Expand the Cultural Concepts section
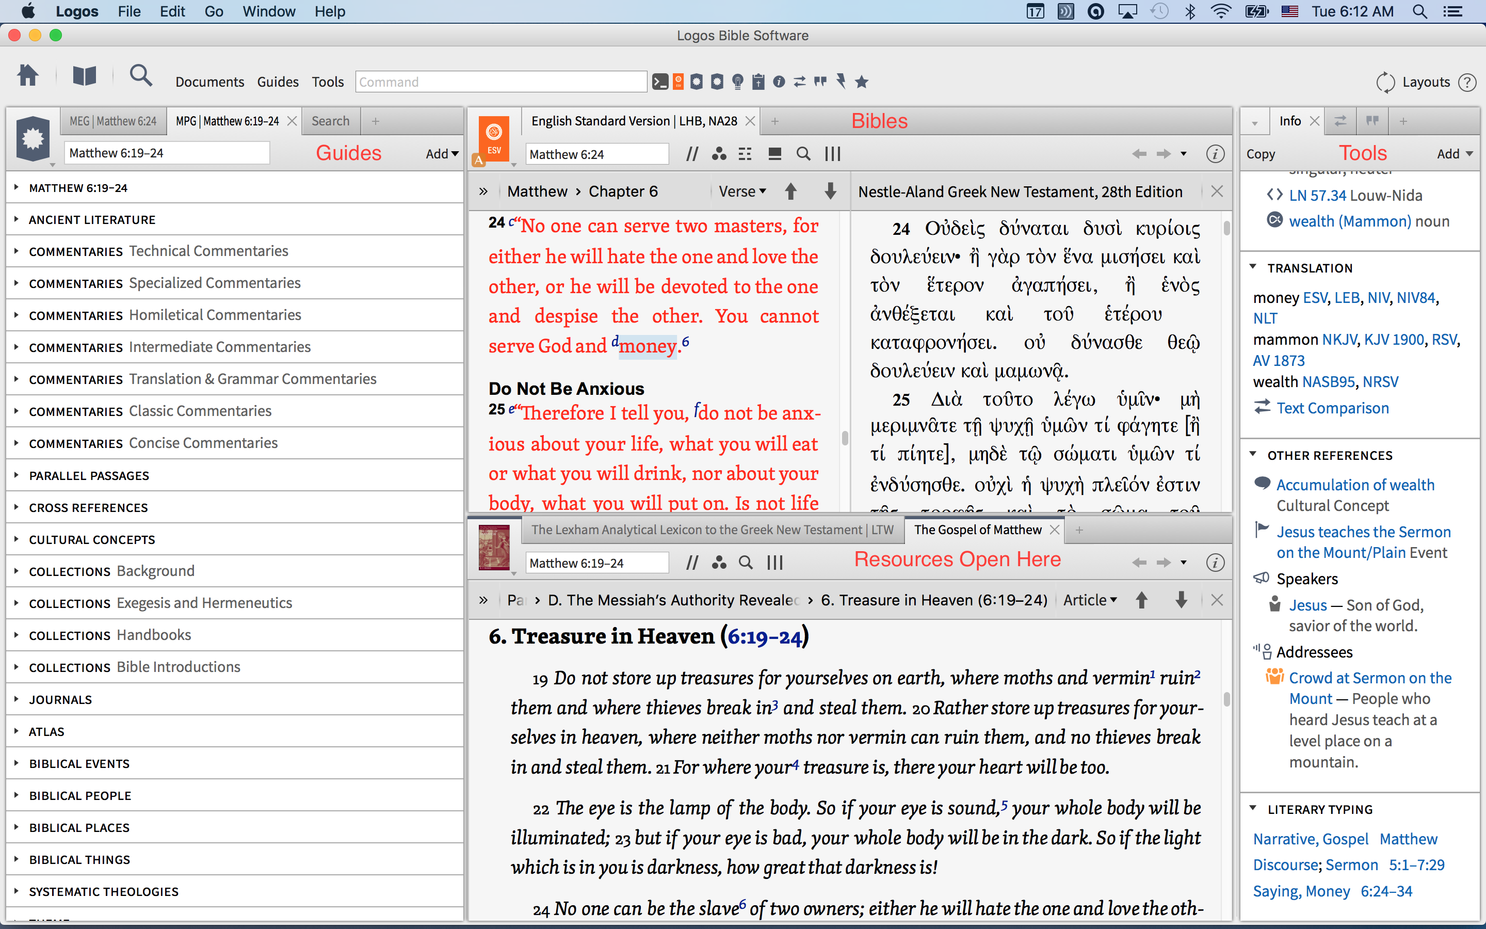This screenshot has width=1486, height=929. pyautogui.click(x=235, y=539)
